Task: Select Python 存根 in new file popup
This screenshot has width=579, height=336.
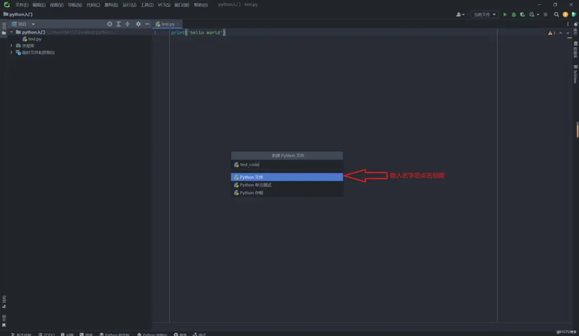Action: click(x=287, y=193)
